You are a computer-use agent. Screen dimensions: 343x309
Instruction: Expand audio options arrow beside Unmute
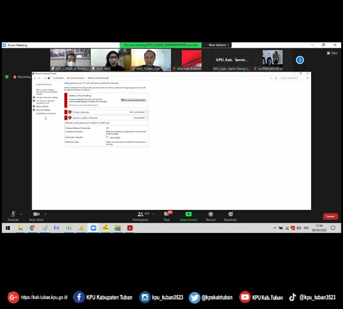click(21, 214)
